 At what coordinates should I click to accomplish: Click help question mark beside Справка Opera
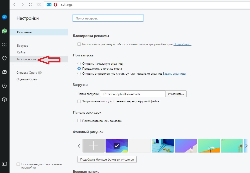tap(40, 73)
